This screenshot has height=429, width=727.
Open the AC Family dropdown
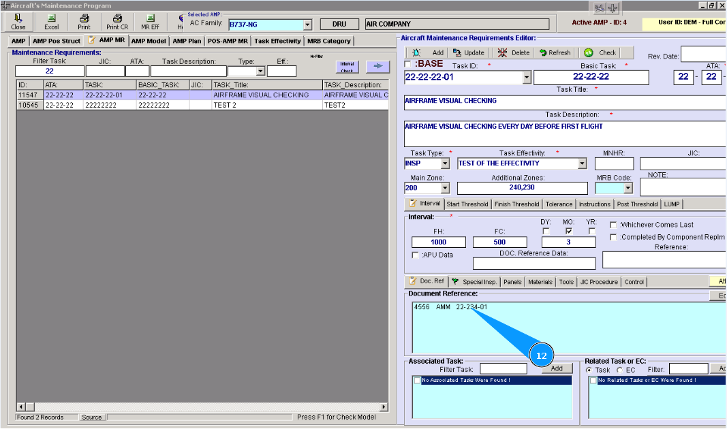point(307,25)
